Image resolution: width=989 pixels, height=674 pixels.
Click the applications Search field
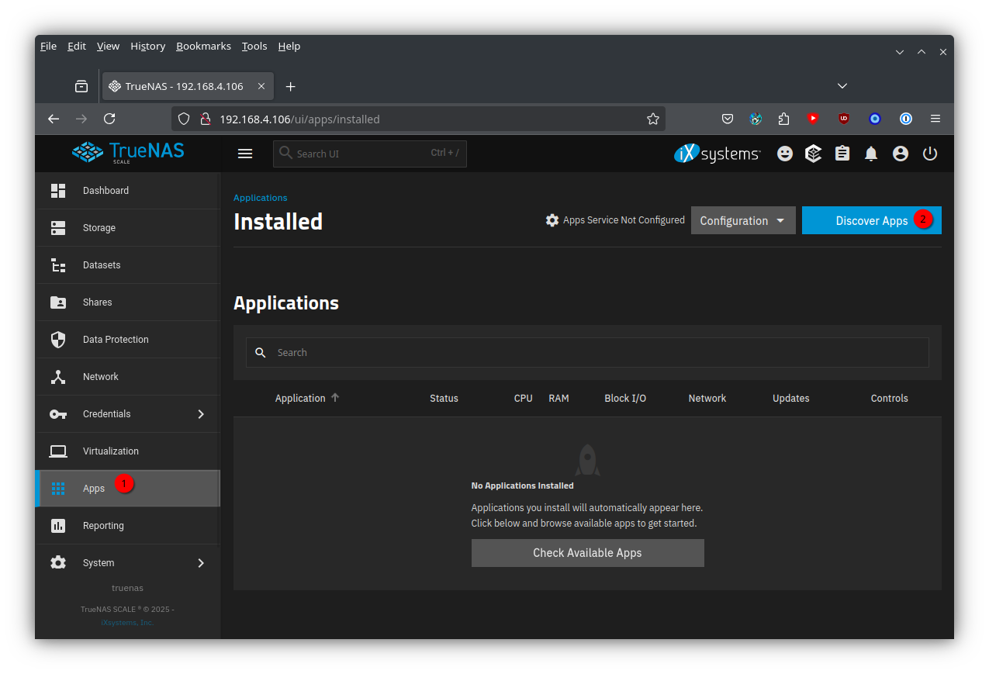click(597, 352)
